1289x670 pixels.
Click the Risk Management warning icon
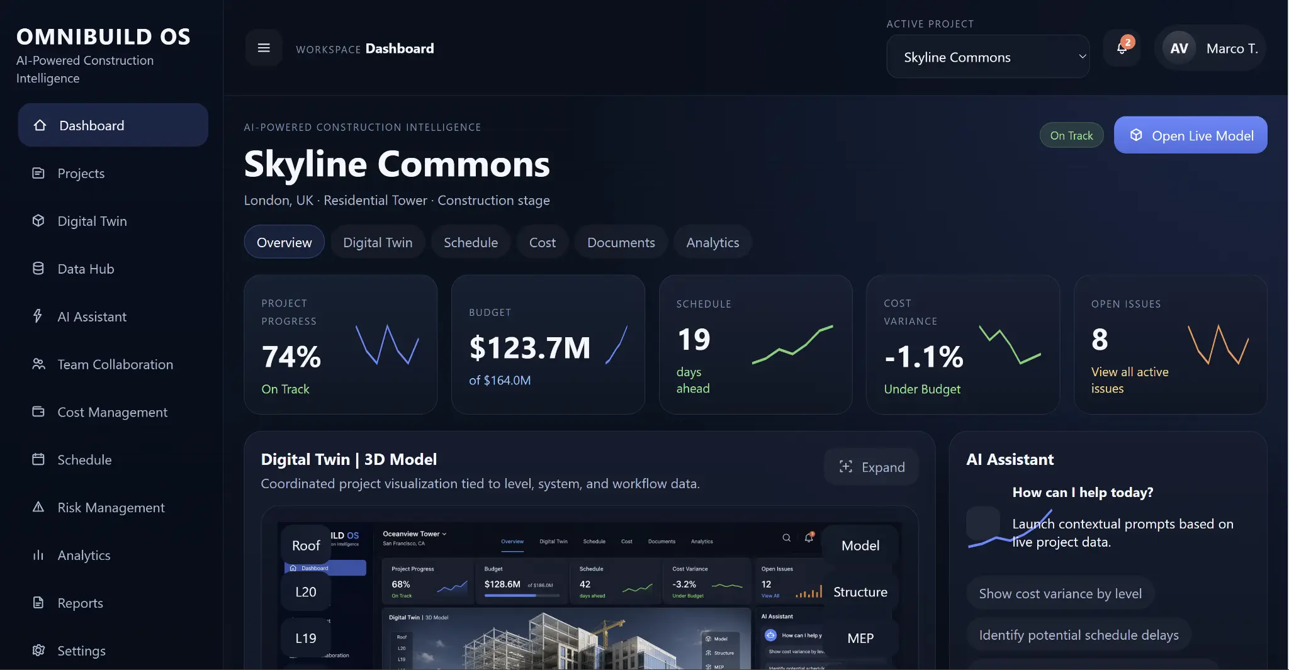(x=39, y=507)
